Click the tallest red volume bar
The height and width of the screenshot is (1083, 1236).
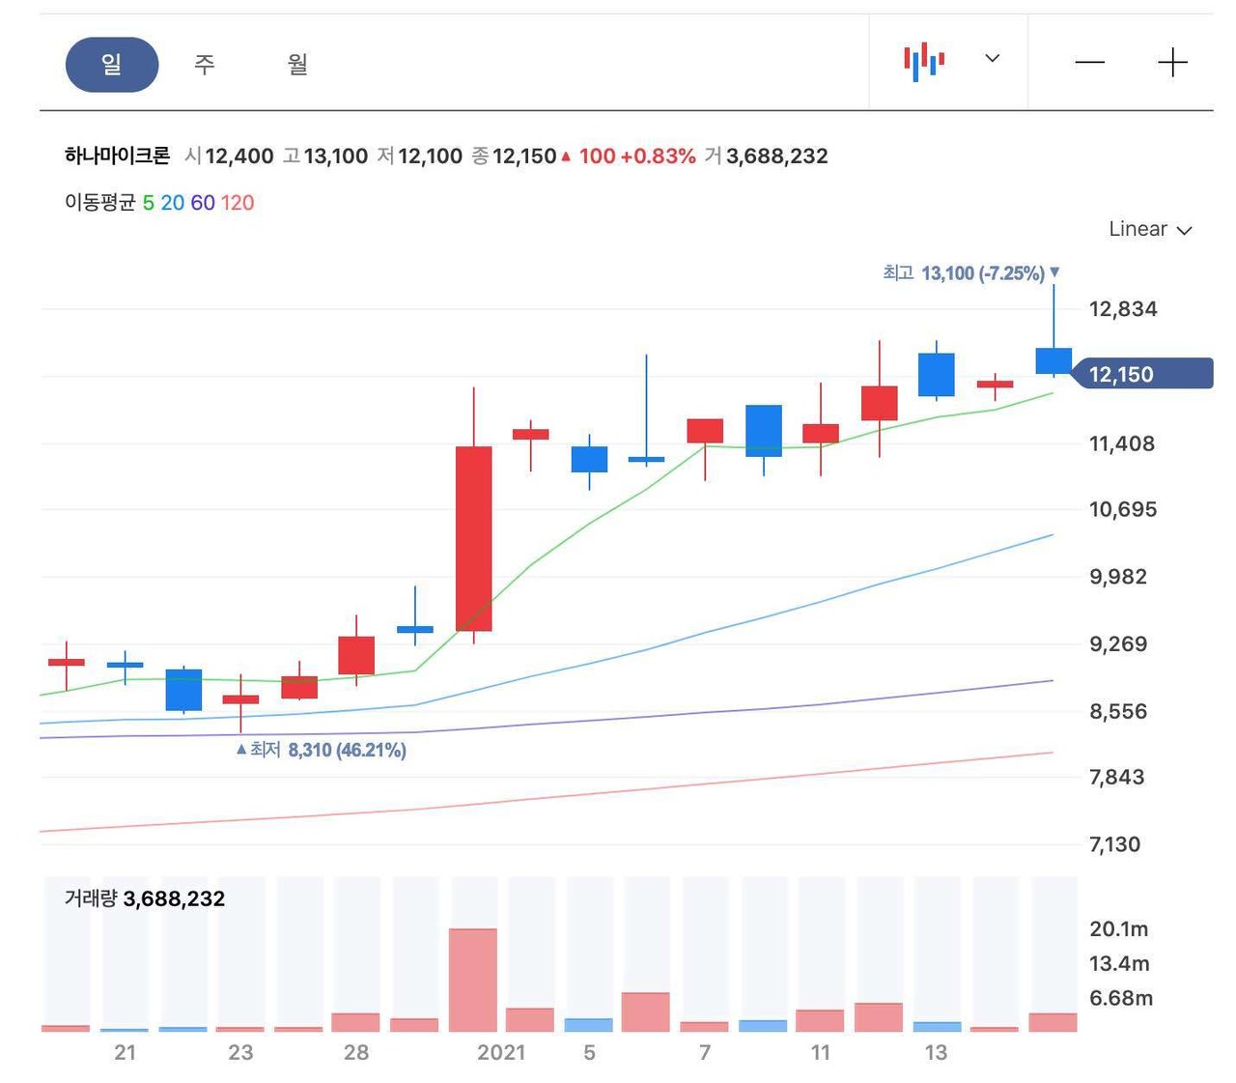(x=473, y=979)
